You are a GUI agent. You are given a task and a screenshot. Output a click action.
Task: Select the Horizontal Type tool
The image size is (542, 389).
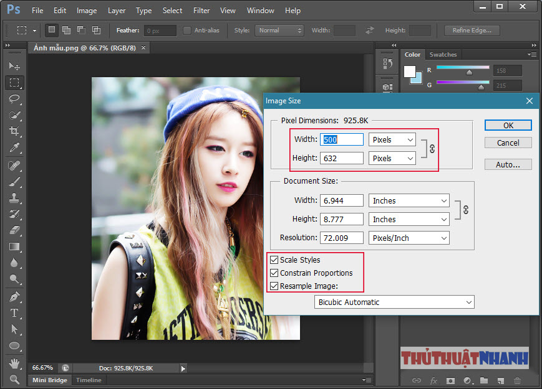point(14,313)
